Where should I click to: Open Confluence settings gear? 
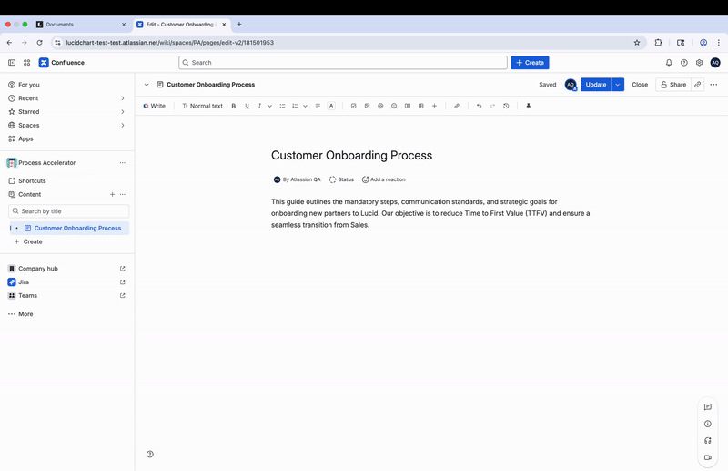tap(699, 63)
